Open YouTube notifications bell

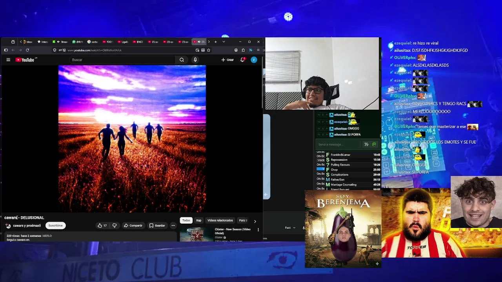(242, 60)
